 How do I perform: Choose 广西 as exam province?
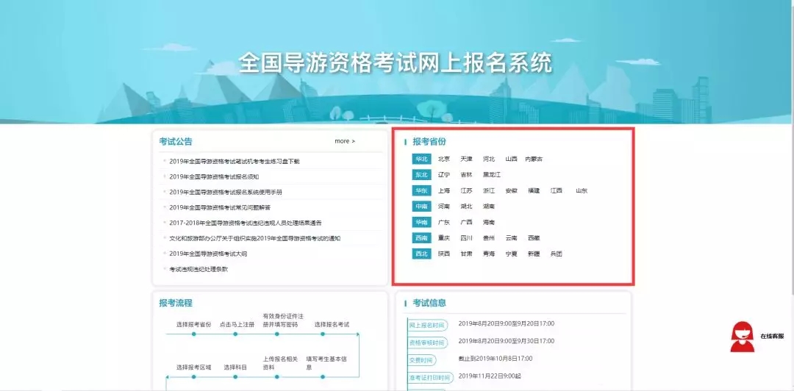click(x=466, y=223)
